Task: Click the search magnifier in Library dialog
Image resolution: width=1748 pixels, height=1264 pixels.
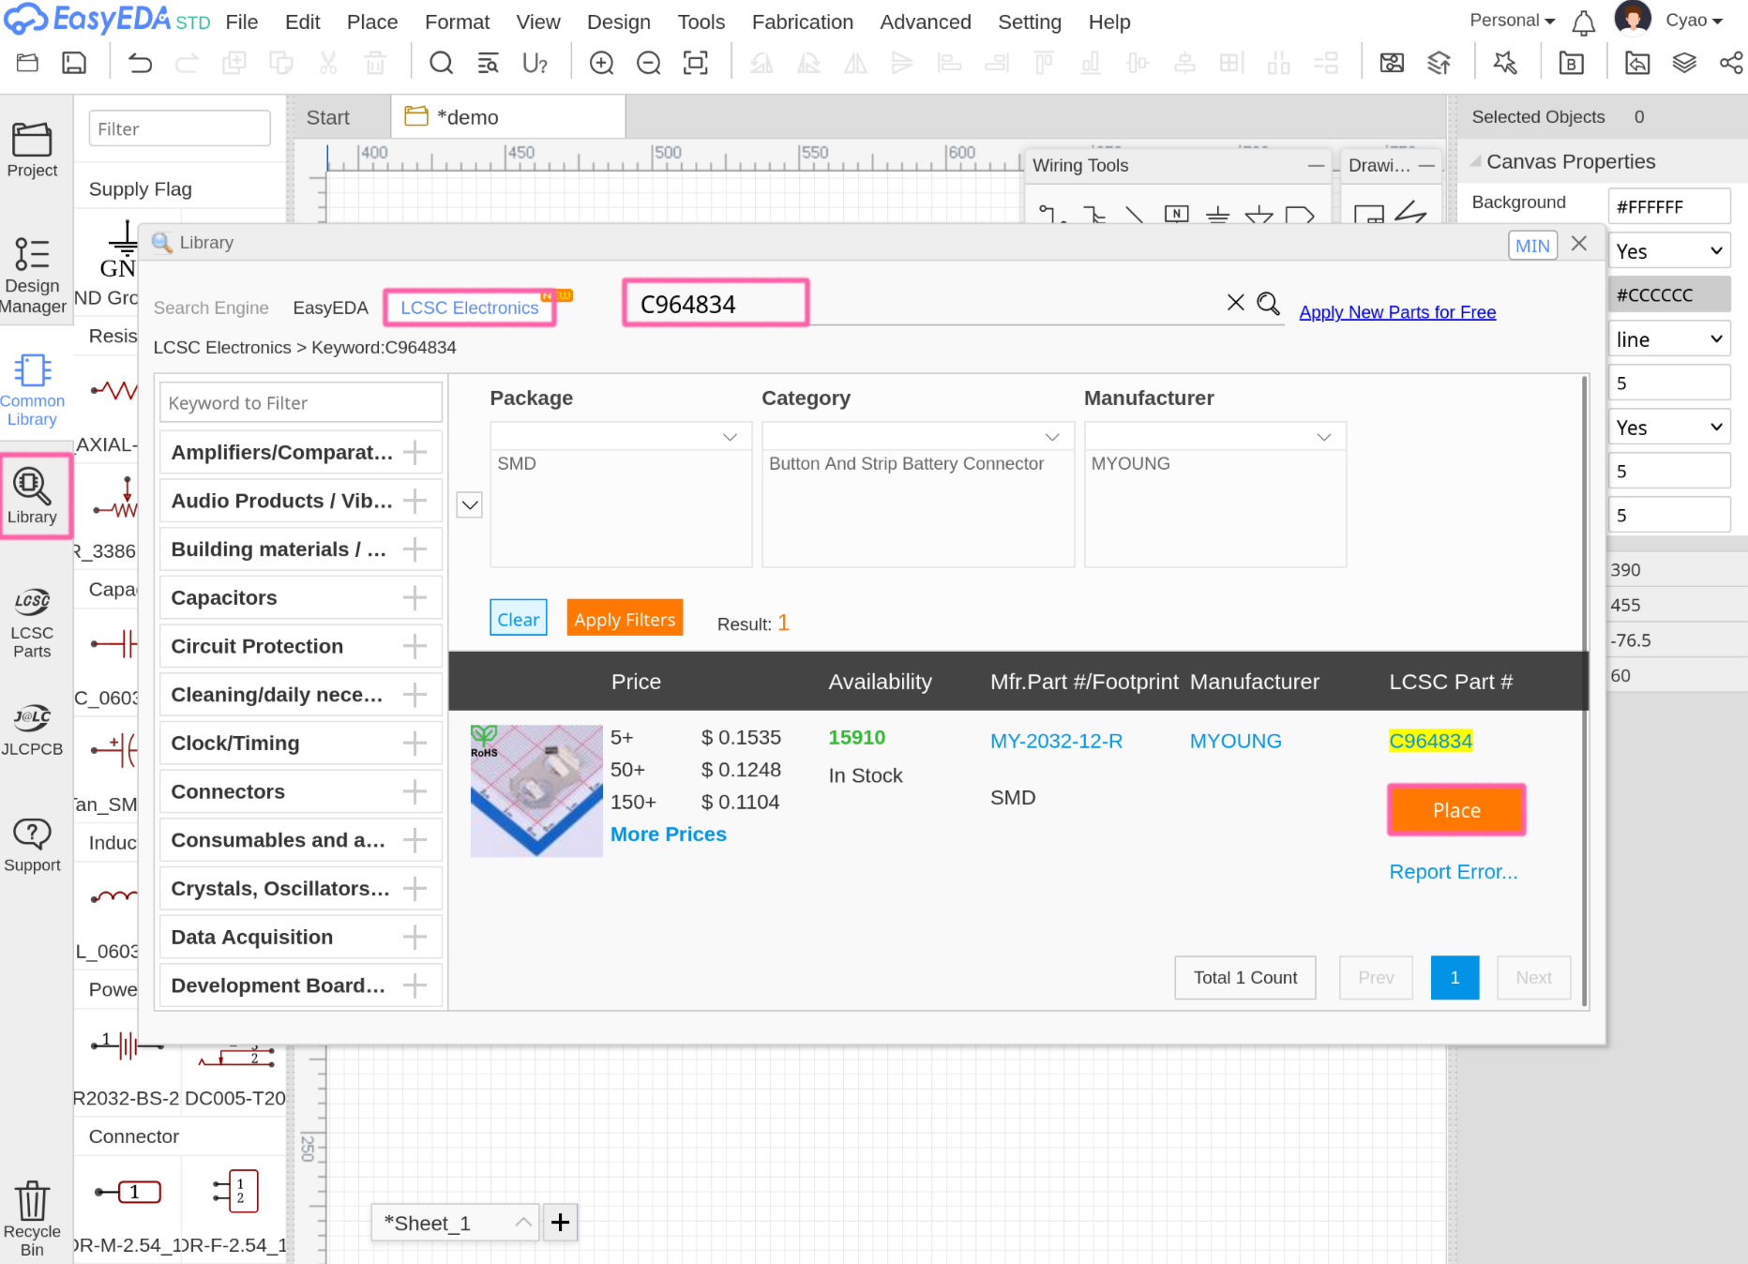Action: (x=1268, y=303)
